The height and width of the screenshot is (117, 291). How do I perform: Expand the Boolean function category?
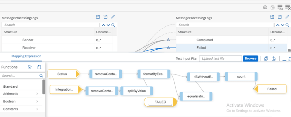[37, 102]
